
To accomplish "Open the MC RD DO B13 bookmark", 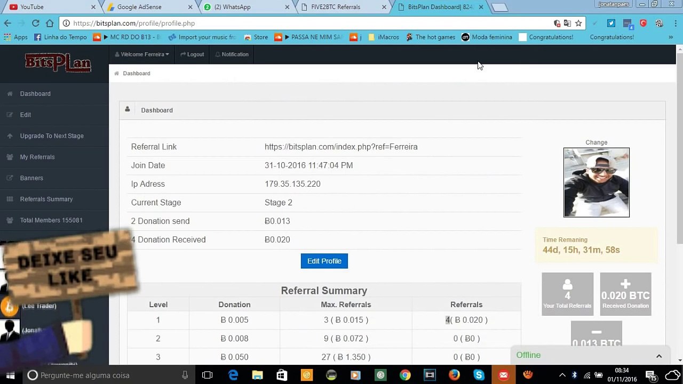I will tap(127, 37).
